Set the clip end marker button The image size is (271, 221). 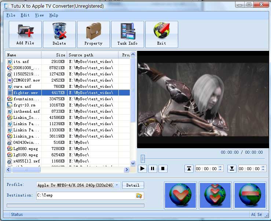pyautogui.click(x=232, y=168)
